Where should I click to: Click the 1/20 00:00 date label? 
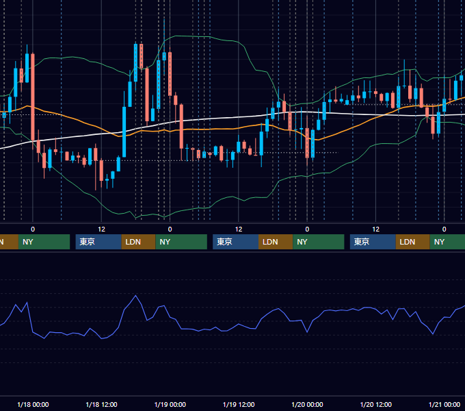tap(307, 404)
